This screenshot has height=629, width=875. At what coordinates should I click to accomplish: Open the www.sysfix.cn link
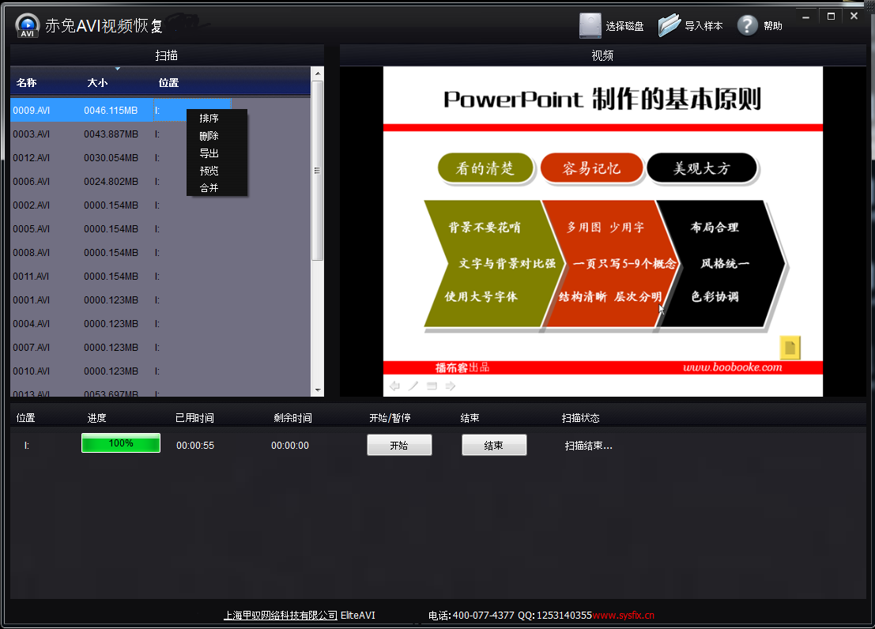tap(623, 615)
